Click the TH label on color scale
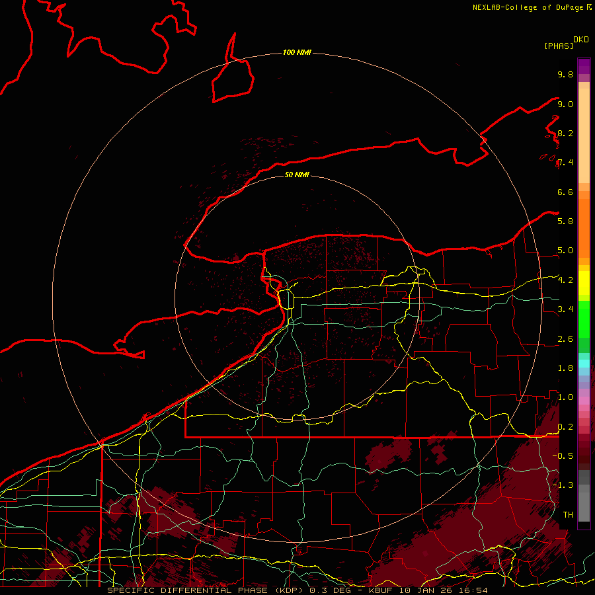 (x=568, y=515)
